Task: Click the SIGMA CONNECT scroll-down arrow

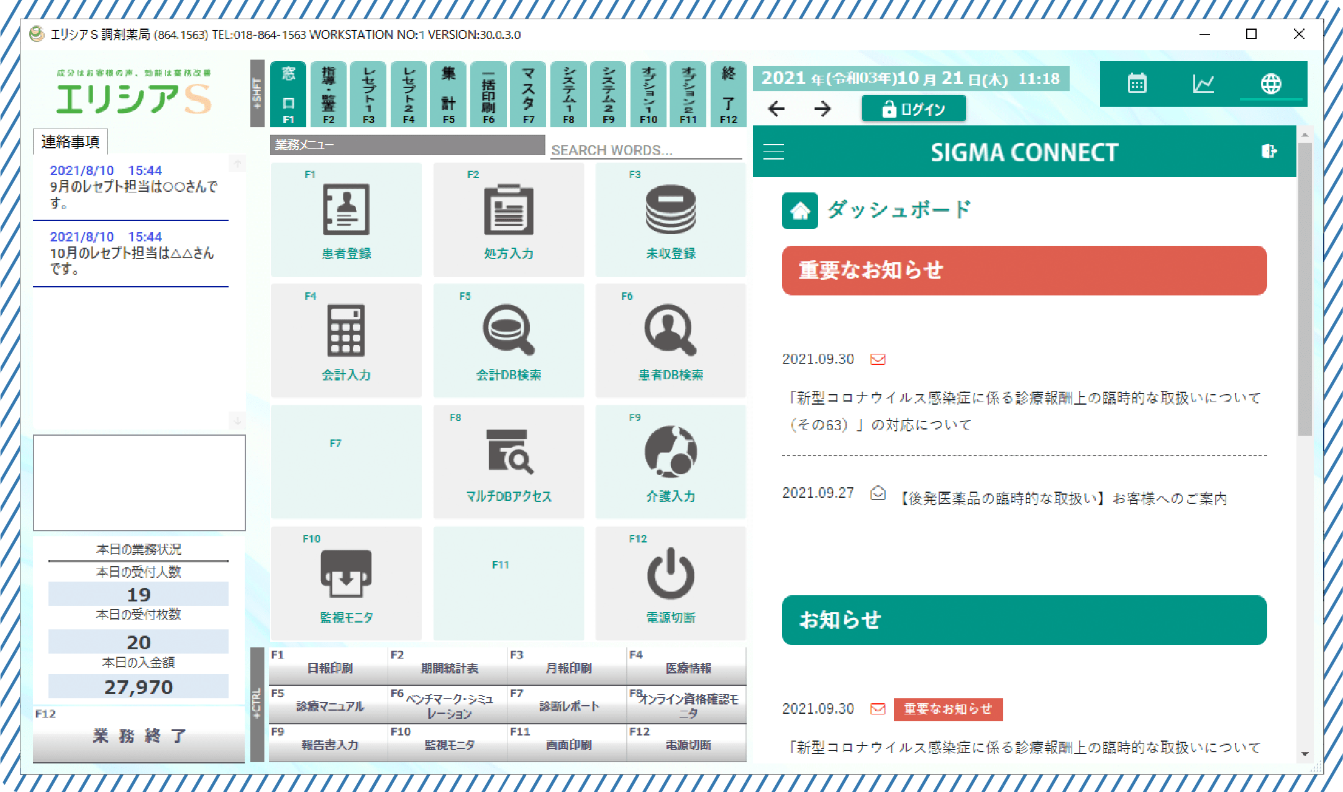Action: [x=1304, y=754]
